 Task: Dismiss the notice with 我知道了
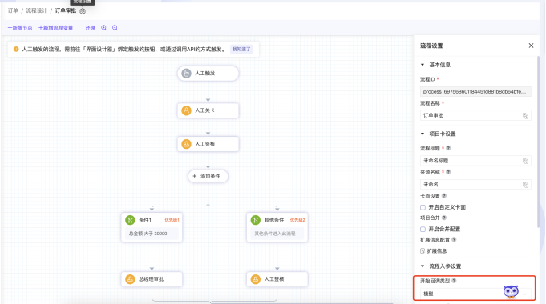(x=241, y=50)
